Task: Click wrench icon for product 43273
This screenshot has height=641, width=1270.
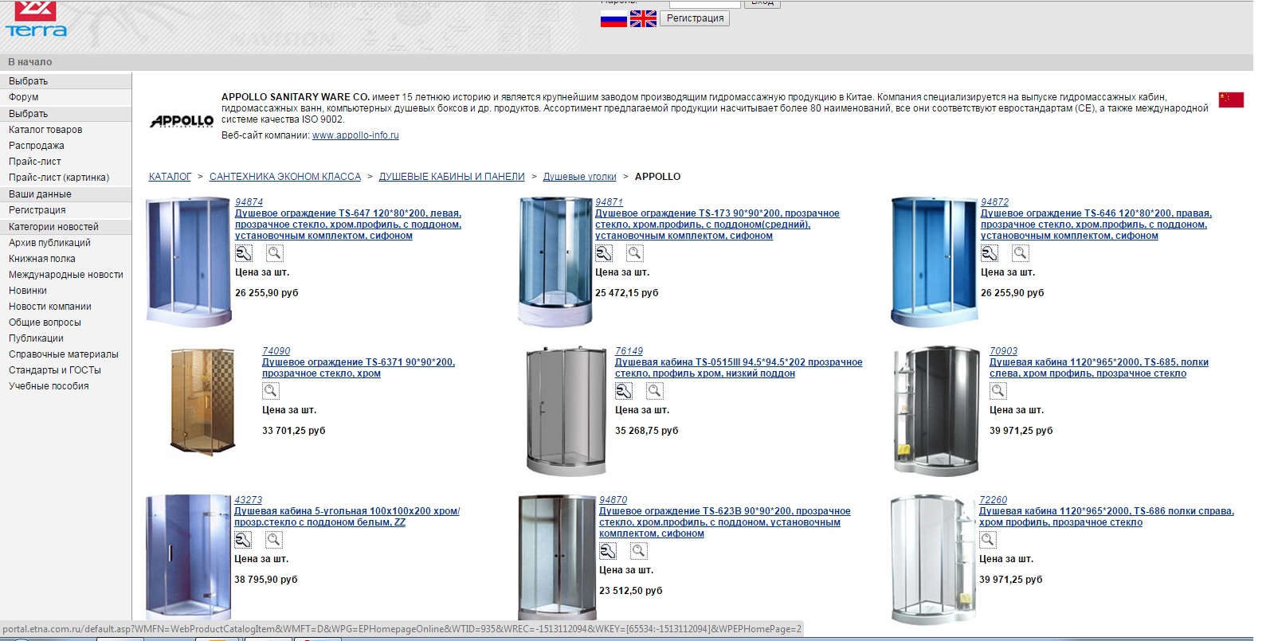Action: coord(243,540)
